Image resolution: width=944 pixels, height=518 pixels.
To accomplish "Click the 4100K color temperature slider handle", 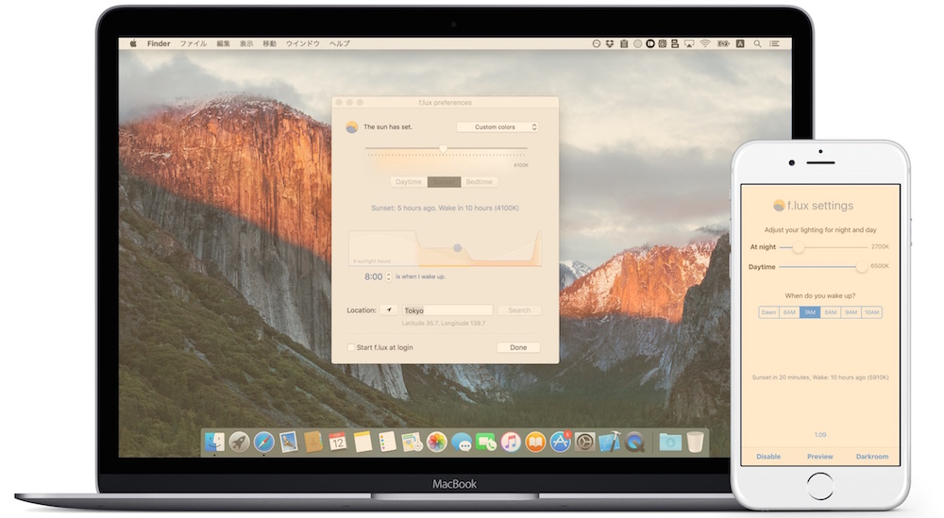I will [443, 148].
